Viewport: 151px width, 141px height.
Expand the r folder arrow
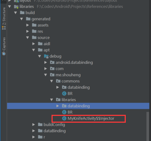34,137
